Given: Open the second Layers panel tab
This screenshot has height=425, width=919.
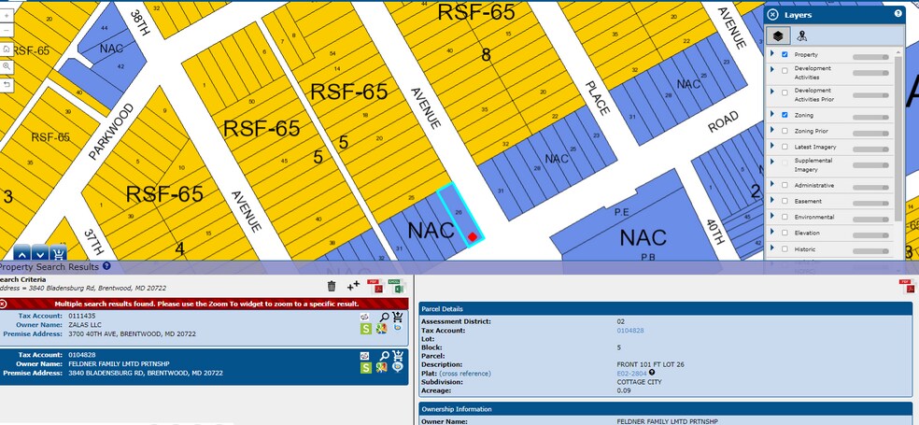Looking at the screenshot, I should point(801,35).
